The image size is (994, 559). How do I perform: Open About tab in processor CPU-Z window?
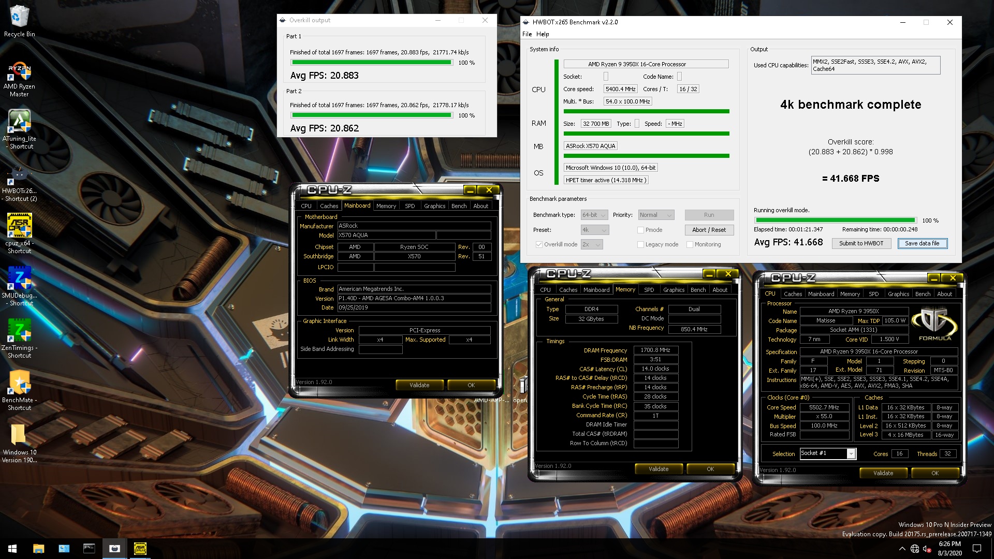(x=944, y=294)
